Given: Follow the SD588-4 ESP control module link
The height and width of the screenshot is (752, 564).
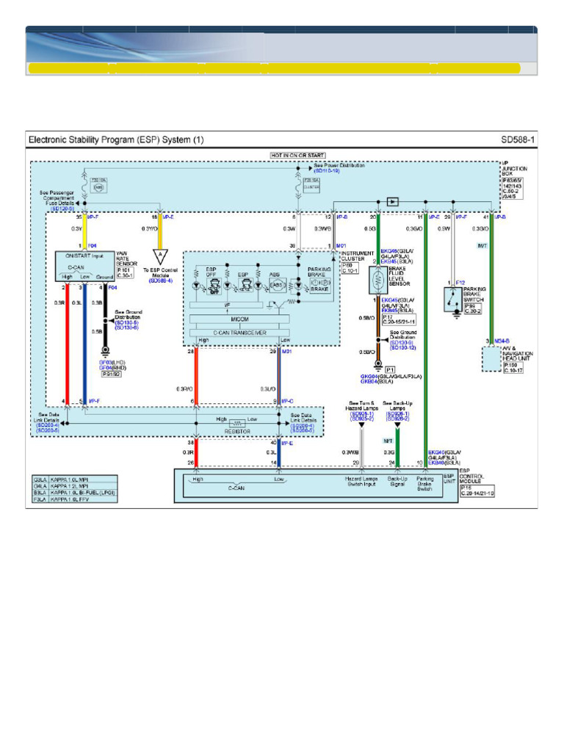Looking at the screenshot, I should [x=161, y=281].
